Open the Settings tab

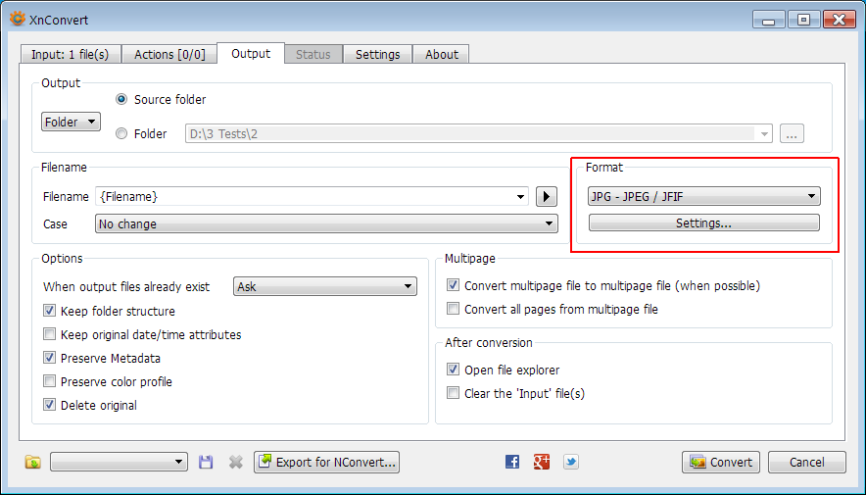click(378, 55)
